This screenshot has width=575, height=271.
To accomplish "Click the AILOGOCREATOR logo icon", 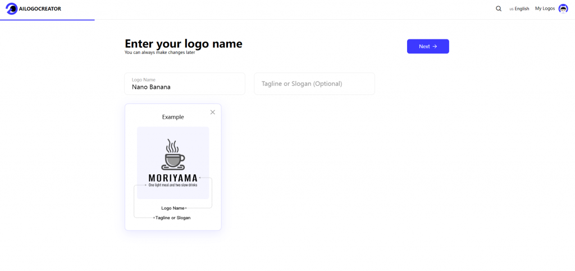I will pos(11,9).
